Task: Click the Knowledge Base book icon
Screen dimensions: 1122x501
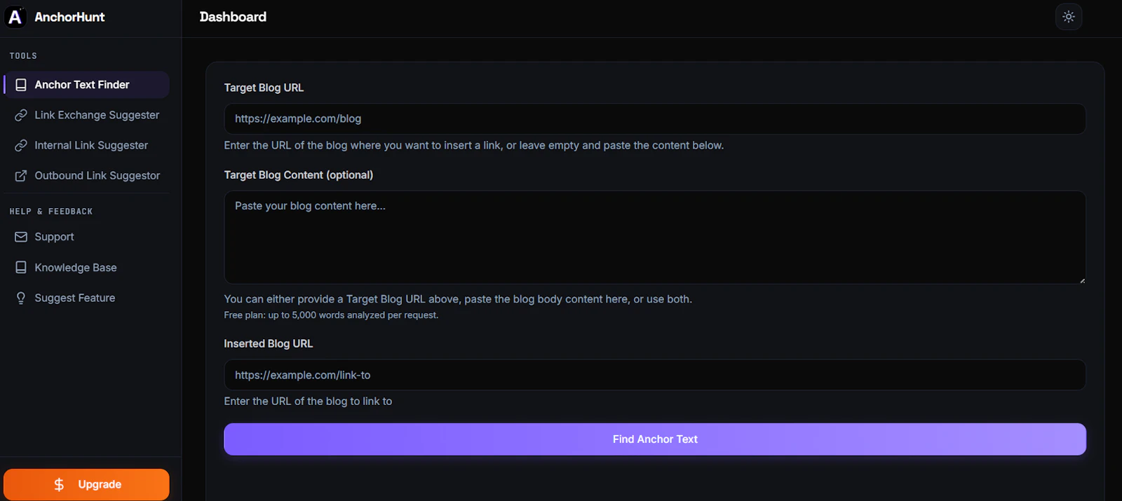Action: coord(21,268)
